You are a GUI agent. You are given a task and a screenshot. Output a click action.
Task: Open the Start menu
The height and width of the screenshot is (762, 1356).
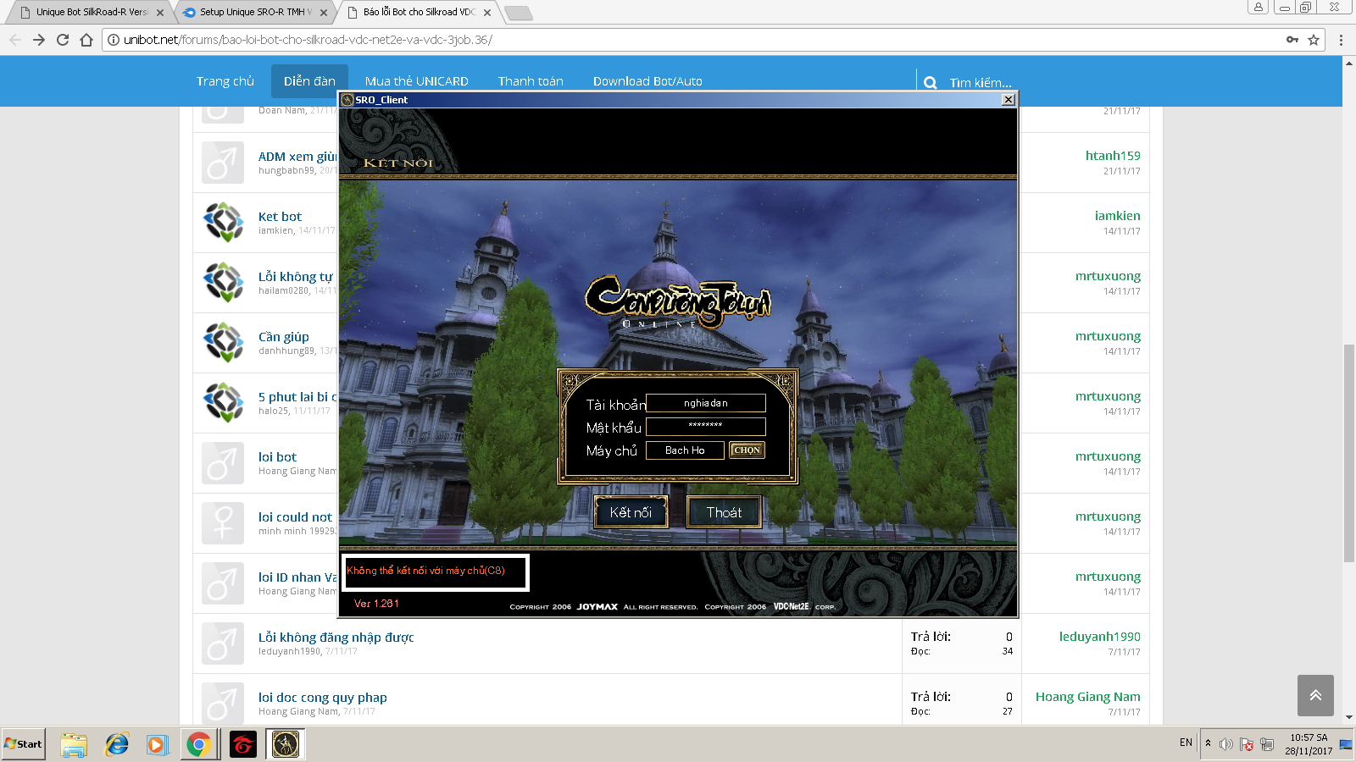point(24,743)
